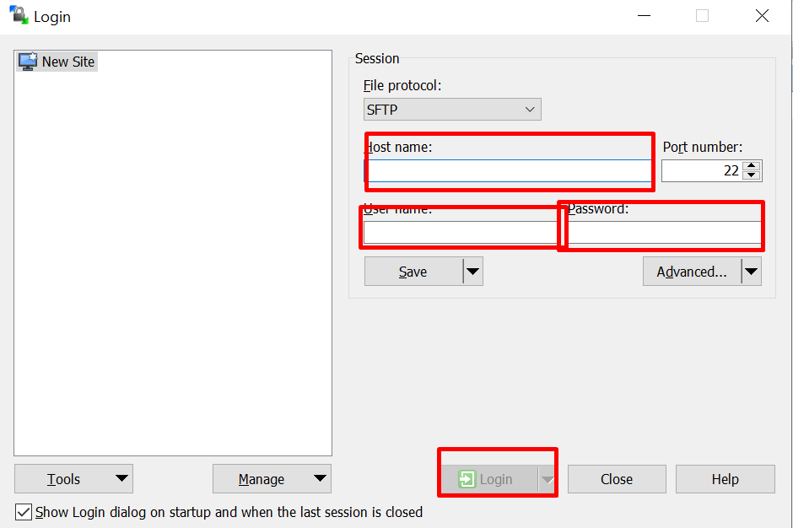Image resolution: width=793 pixels, height=528 pixels.
Task: Open the Tools menu button
Action: pyautogui.click(x=74, y=479)
